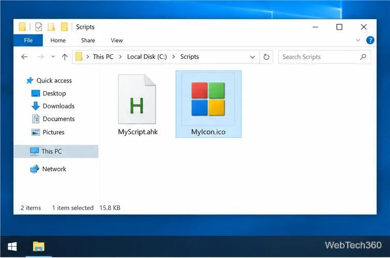
Task: Expand the chevron after This PC breadcrumb
Action: tap(121, 57)
